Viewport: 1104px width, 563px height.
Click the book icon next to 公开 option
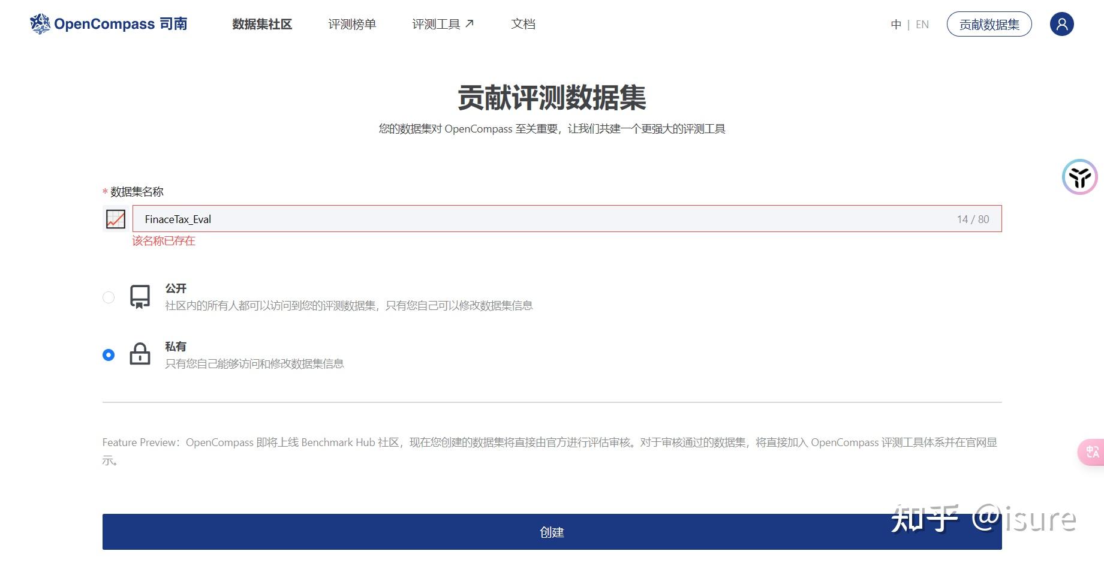(139, 296)
